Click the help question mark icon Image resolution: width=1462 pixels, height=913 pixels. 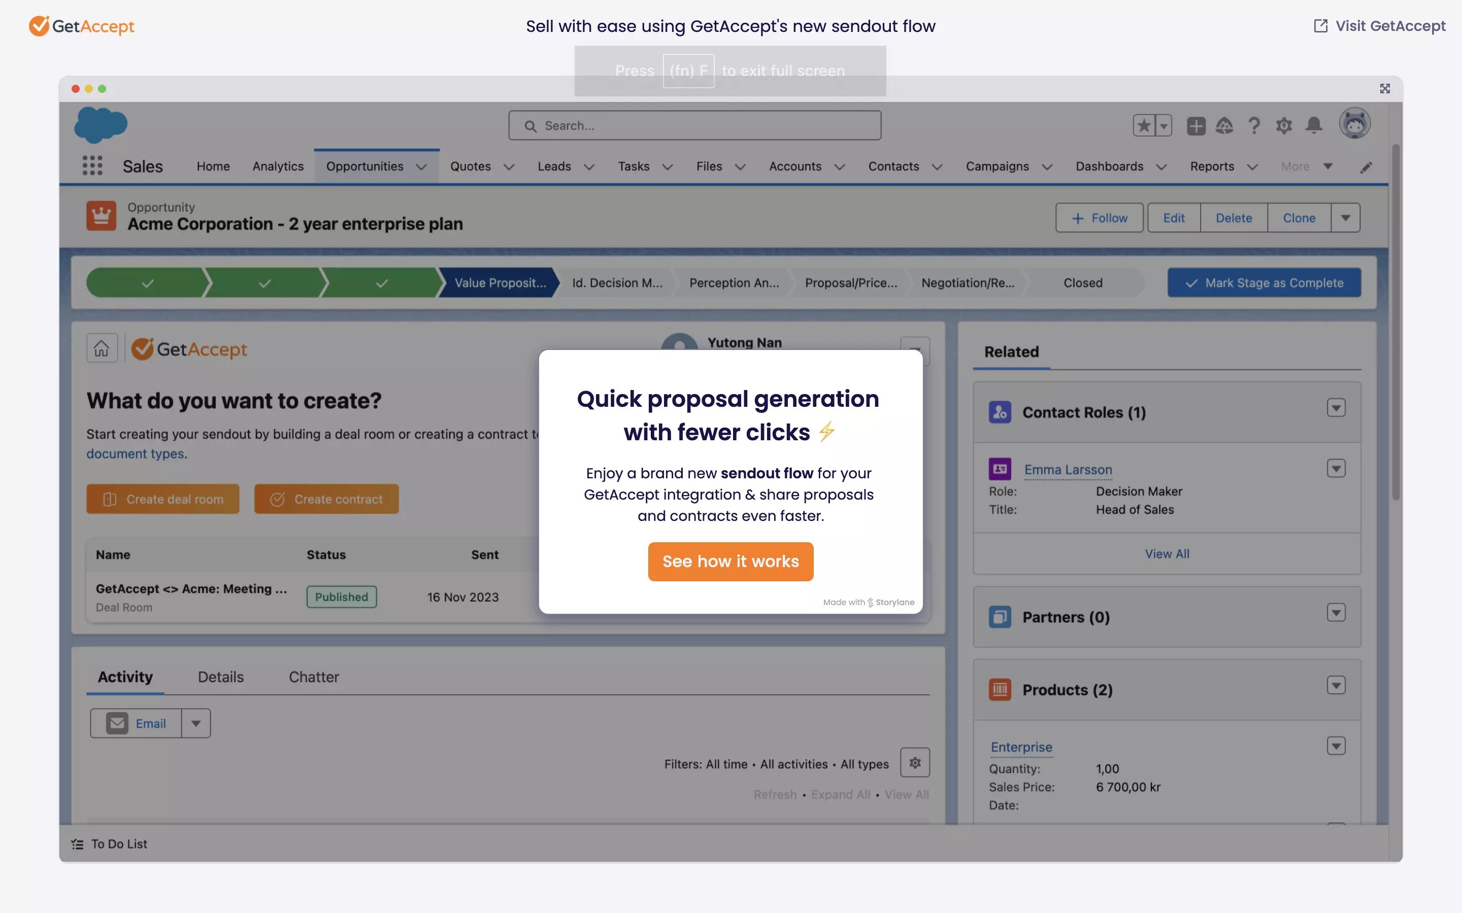click(x=1254, y=126)
